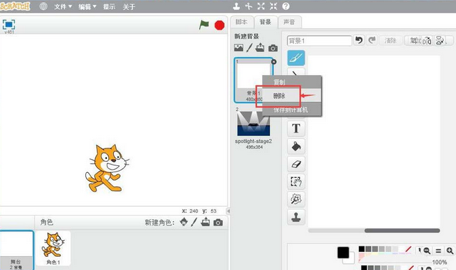Click the white background color swatch

pyautogui.click(x=351, y=260)
